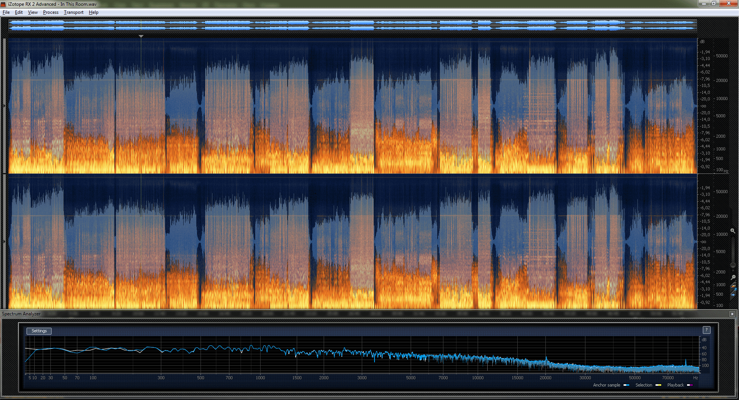Close the Spectrum Analyzer panel
The image size is (739, 400).
click(732, 314)
